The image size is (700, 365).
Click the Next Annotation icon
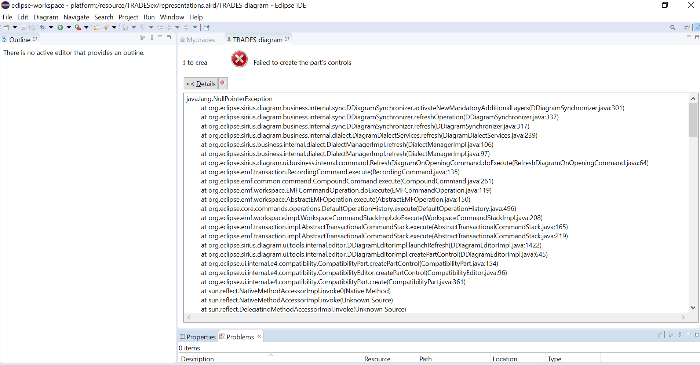(x=125, y=27)
